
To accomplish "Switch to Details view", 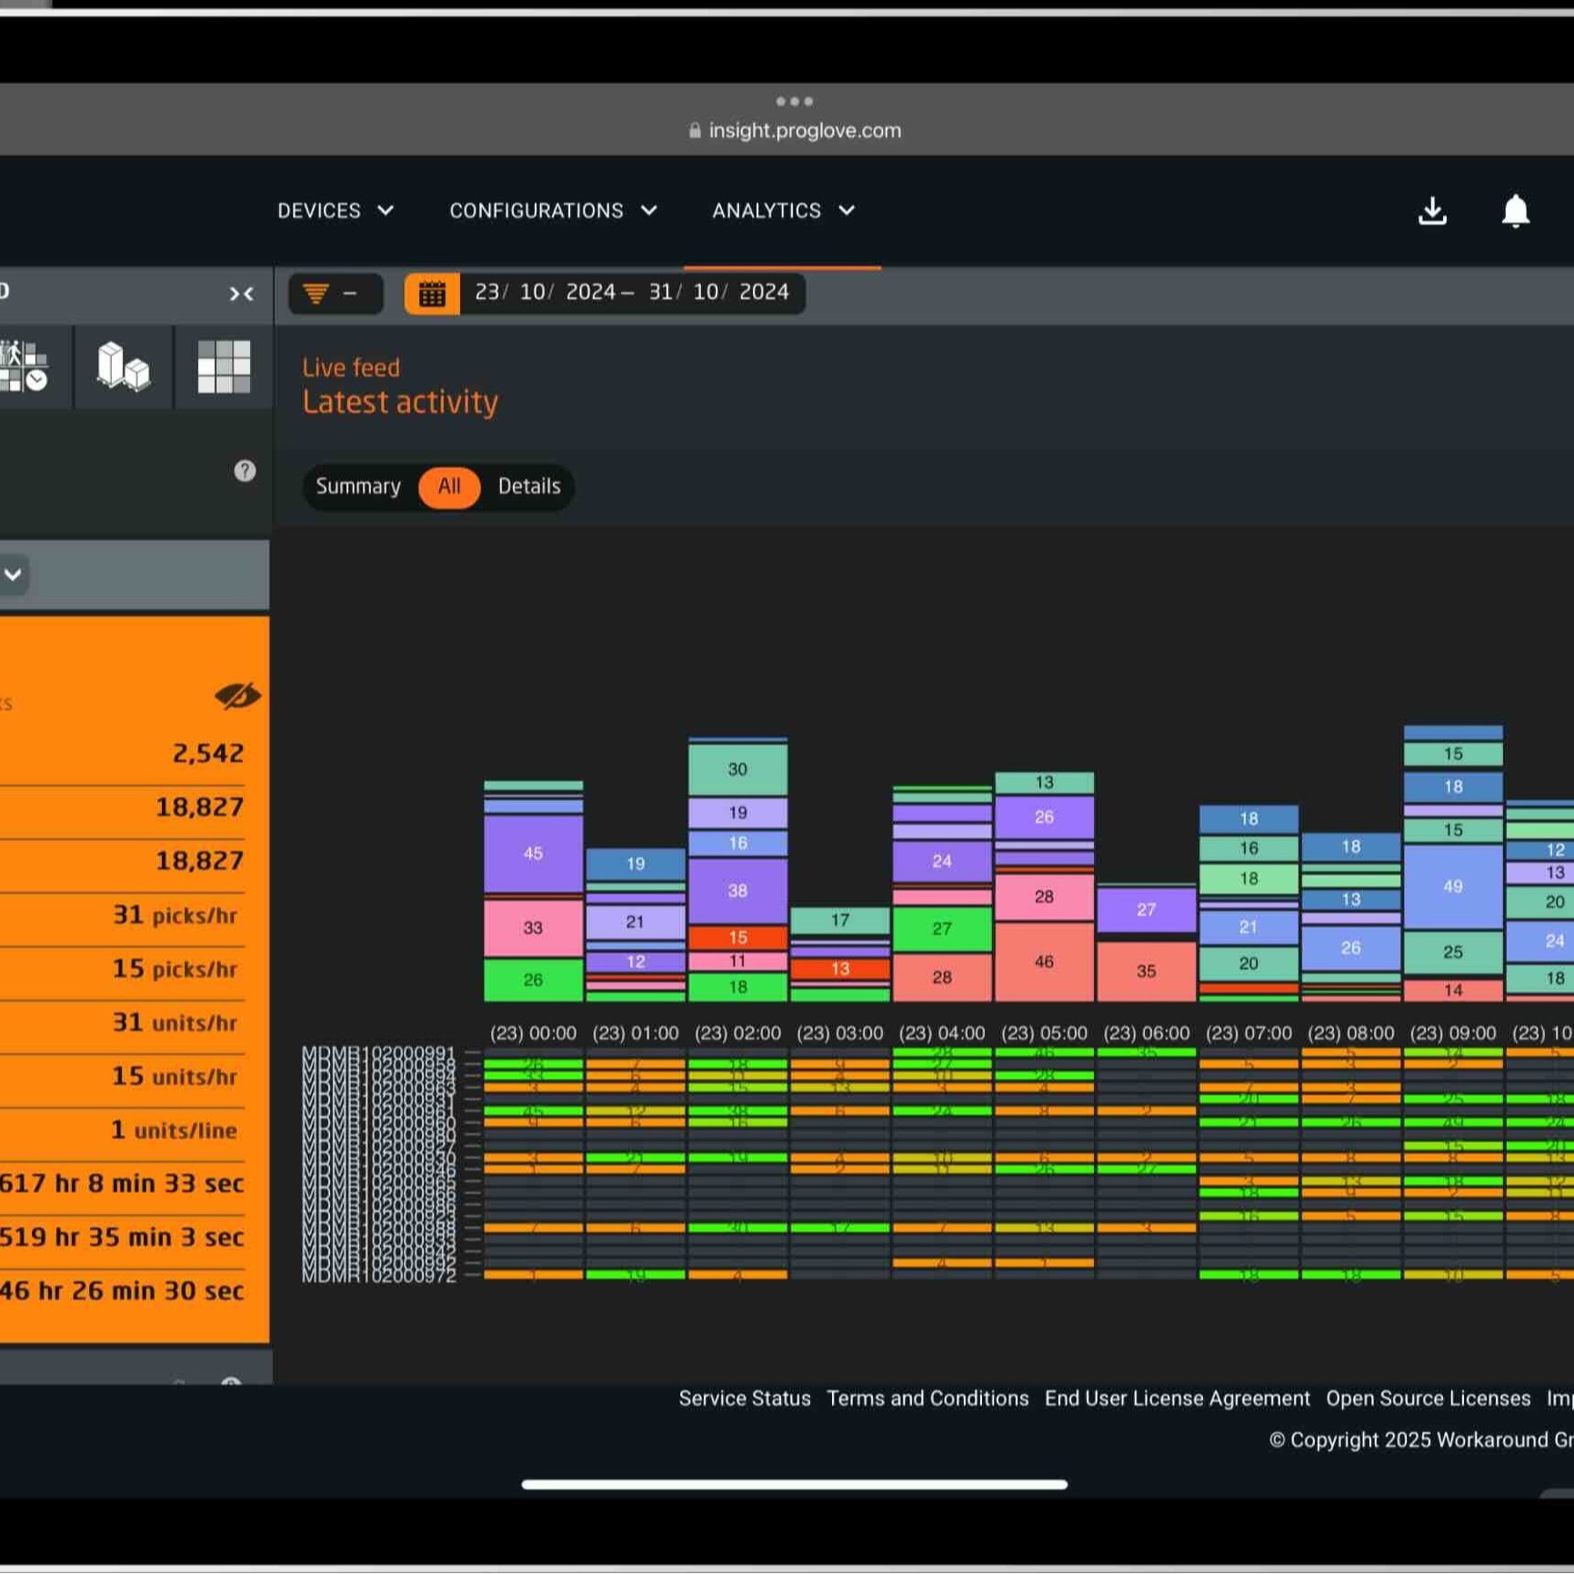I will (x=529, y=486).
